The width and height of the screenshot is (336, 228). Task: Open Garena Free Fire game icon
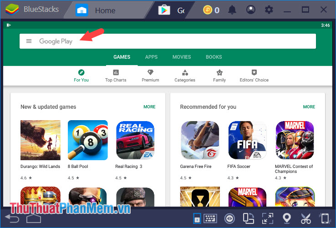point(200,140)
